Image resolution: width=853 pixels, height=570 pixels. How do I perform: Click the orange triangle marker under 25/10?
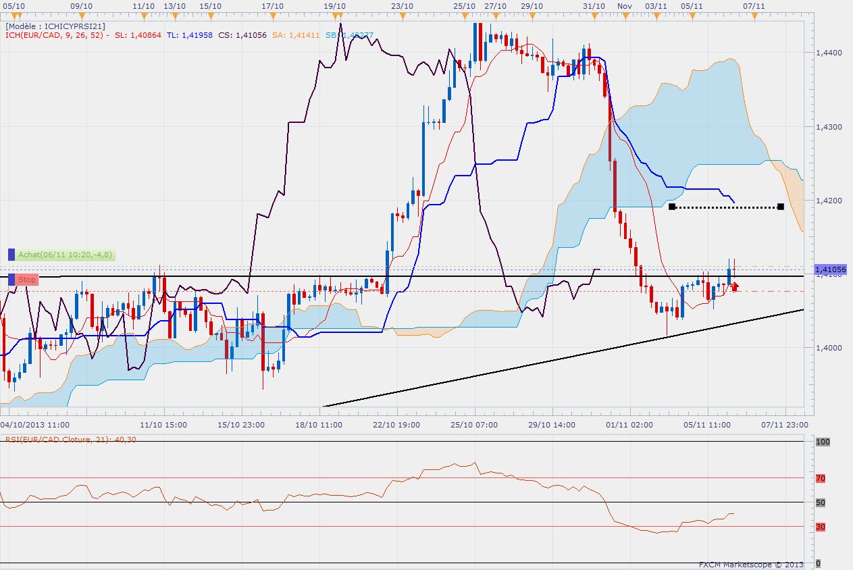tap(465, 15)
